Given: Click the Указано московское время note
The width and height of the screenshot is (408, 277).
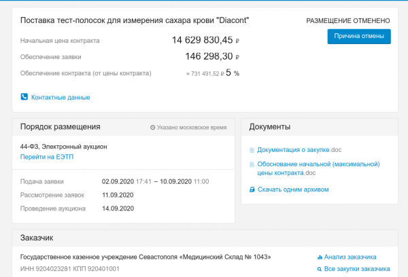Looking at the screenshot, I should [x=192, y=128].
